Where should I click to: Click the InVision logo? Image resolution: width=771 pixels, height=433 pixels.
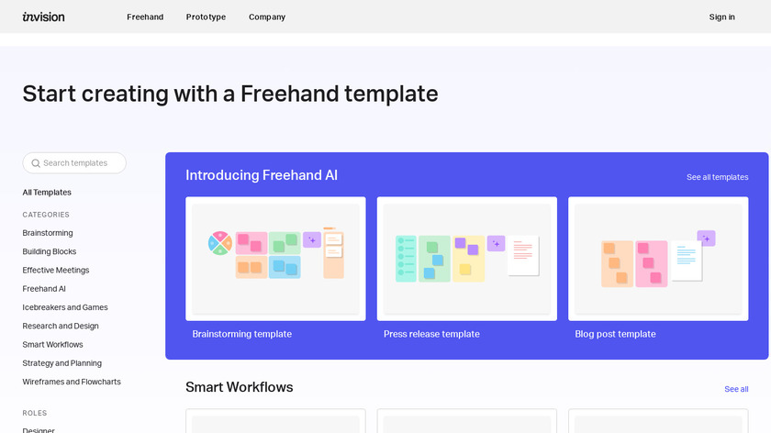pyautogui.click(x=43, y=17)
